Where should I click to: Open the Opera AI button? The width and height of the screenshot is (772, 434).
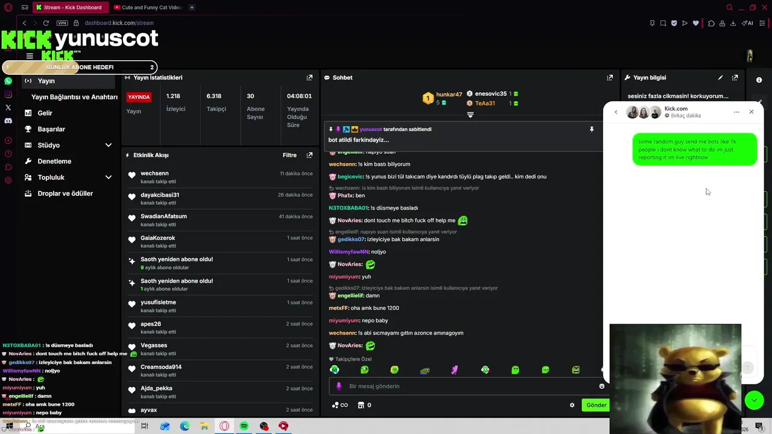[748, 24]
